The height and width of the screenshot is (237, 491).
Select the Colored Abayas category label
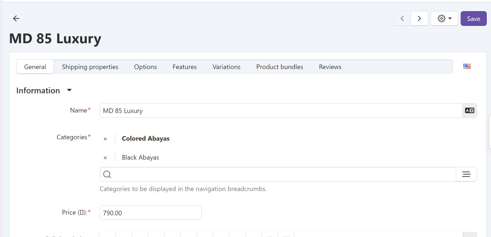[146, 139]
